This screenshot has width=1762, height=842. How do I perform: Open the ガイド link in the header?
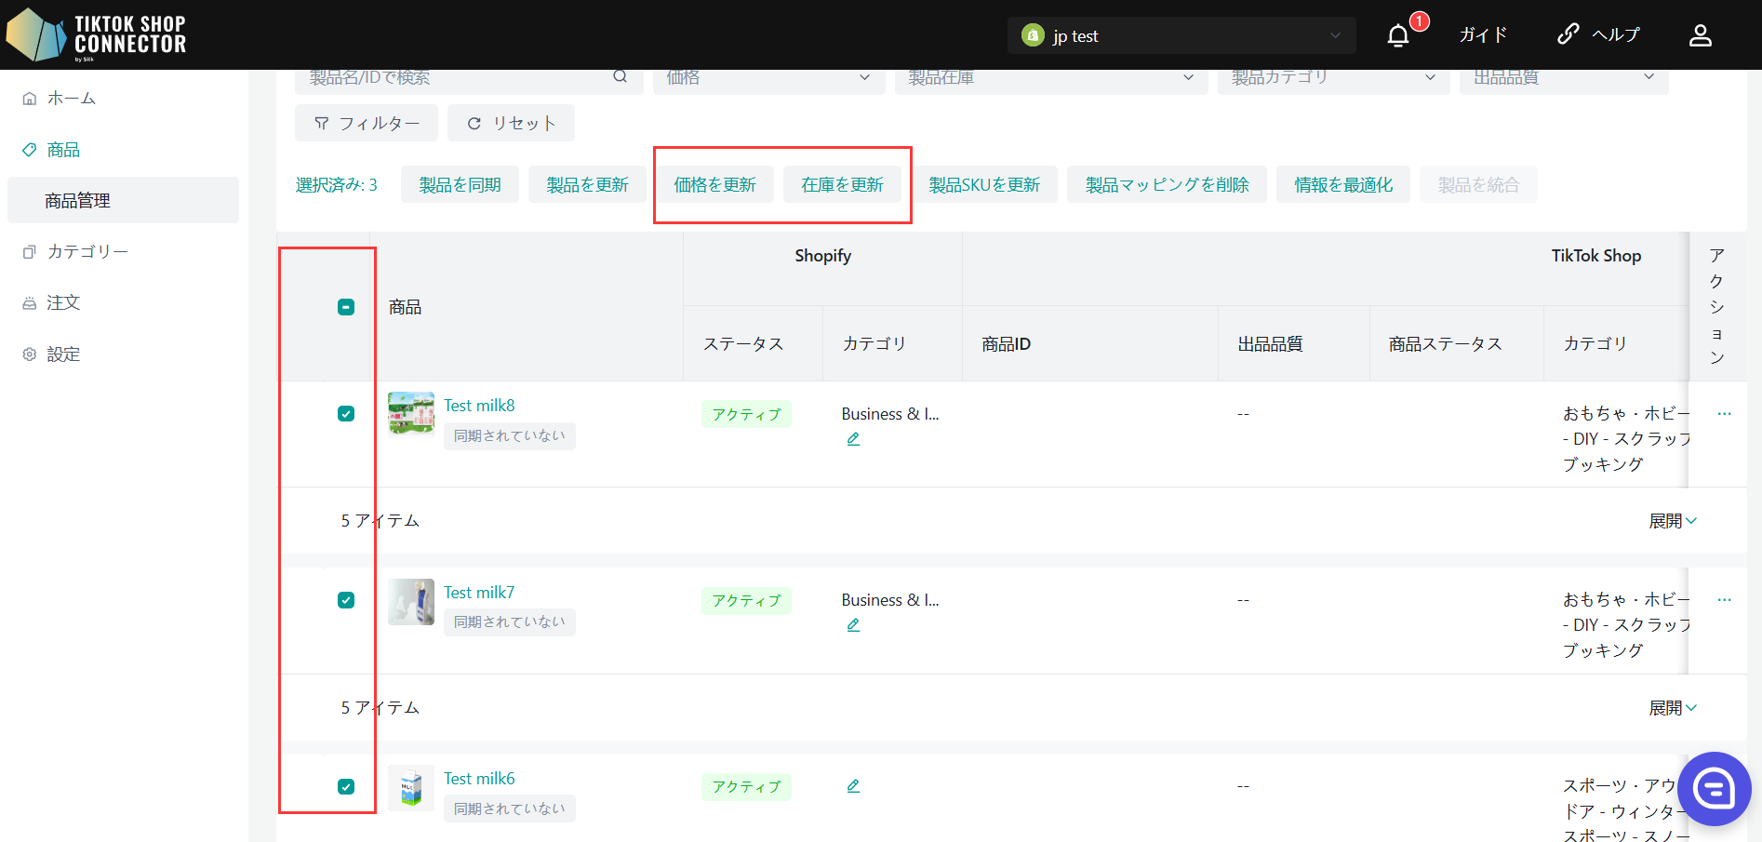pos(1483,35)
